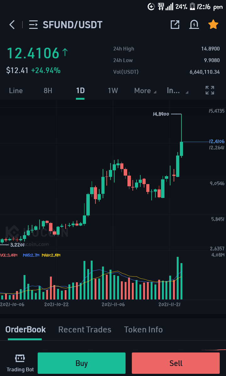
Task: Tap the battery status icon
Action: tap(192, 7)
